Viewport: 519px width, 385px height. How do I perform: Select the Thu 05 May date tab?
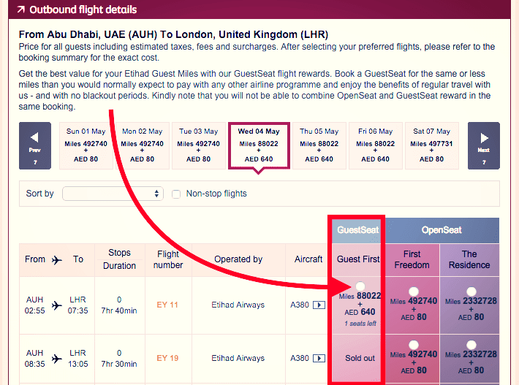tap(319, 145)
